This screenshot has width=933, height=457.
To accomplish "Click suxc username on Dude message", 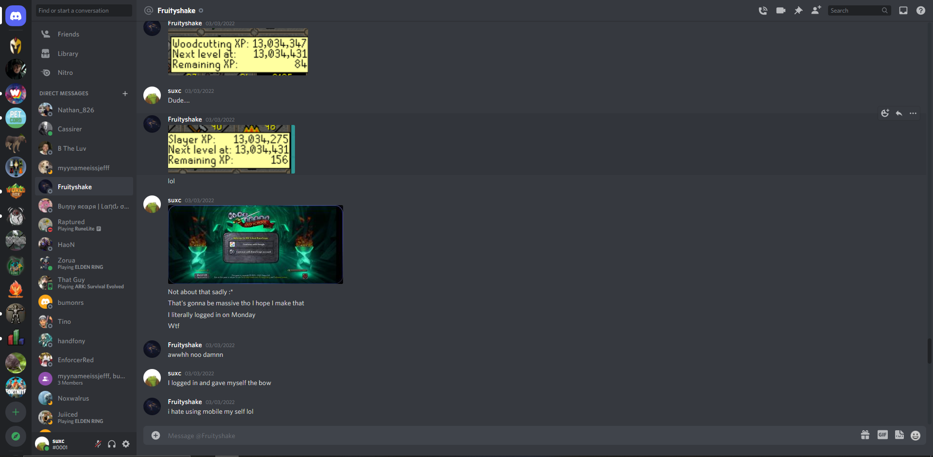I will (174, 91).
